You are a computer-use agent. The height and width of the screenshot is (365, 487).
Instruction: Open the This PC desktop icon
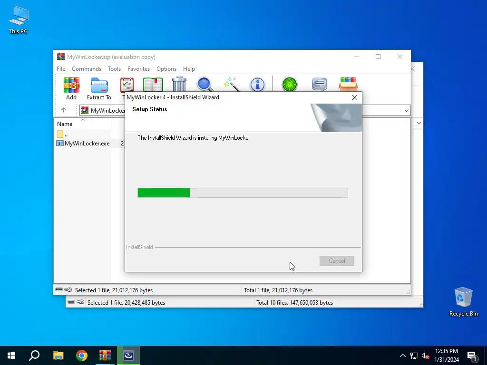pyautogui.click(x=19, y=19)
